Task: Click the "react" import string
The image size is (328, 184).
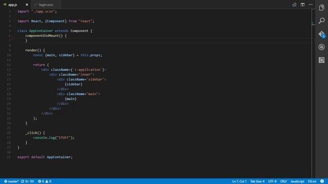Action: (x=86, y=21)
